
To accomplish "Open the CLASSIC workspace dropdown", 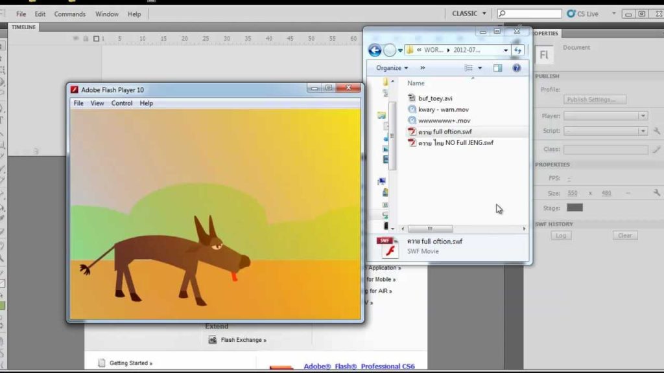I will [469, 14].
